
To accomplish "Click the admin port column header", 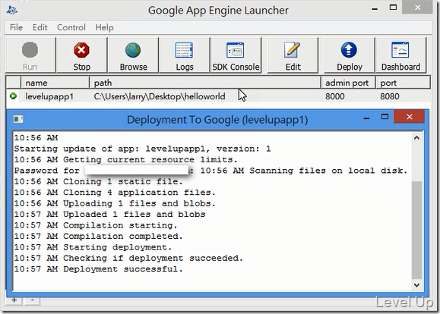I will point(348,83).
